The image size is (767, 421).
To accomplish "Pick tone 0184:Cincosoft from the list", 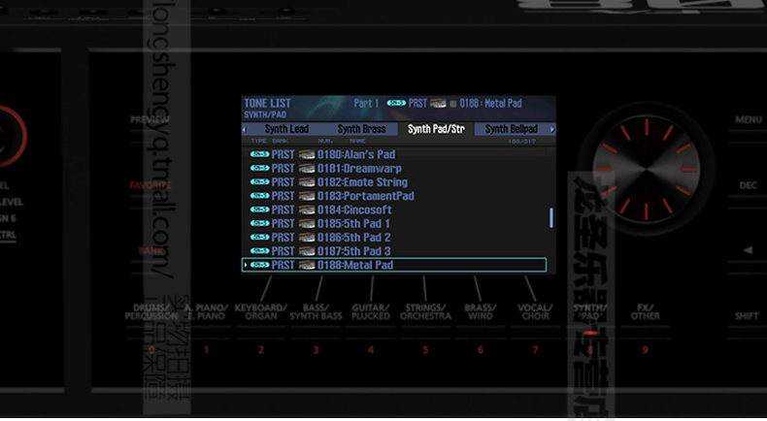I will [x=394, y=210].
